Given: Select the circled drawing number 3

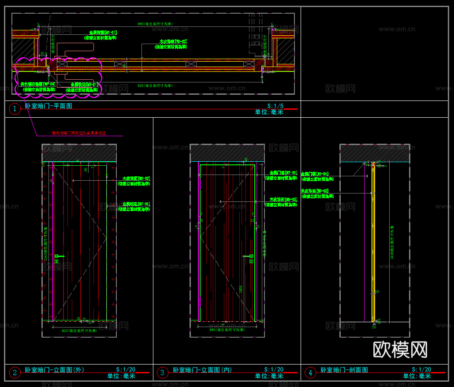Looking at the screenshot, I should (x=163, y=372).
